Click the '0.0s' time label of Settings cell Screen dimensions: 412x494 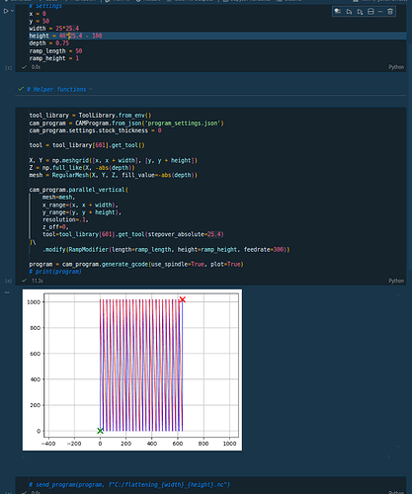(36, 67)
